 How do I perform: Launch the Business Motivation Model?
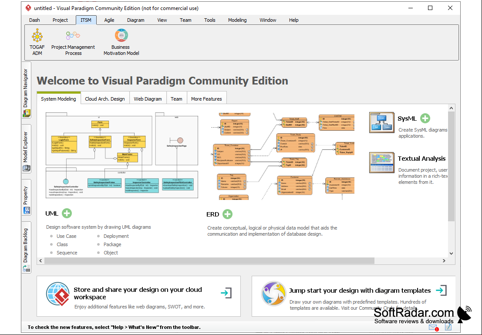pos(121,42)
